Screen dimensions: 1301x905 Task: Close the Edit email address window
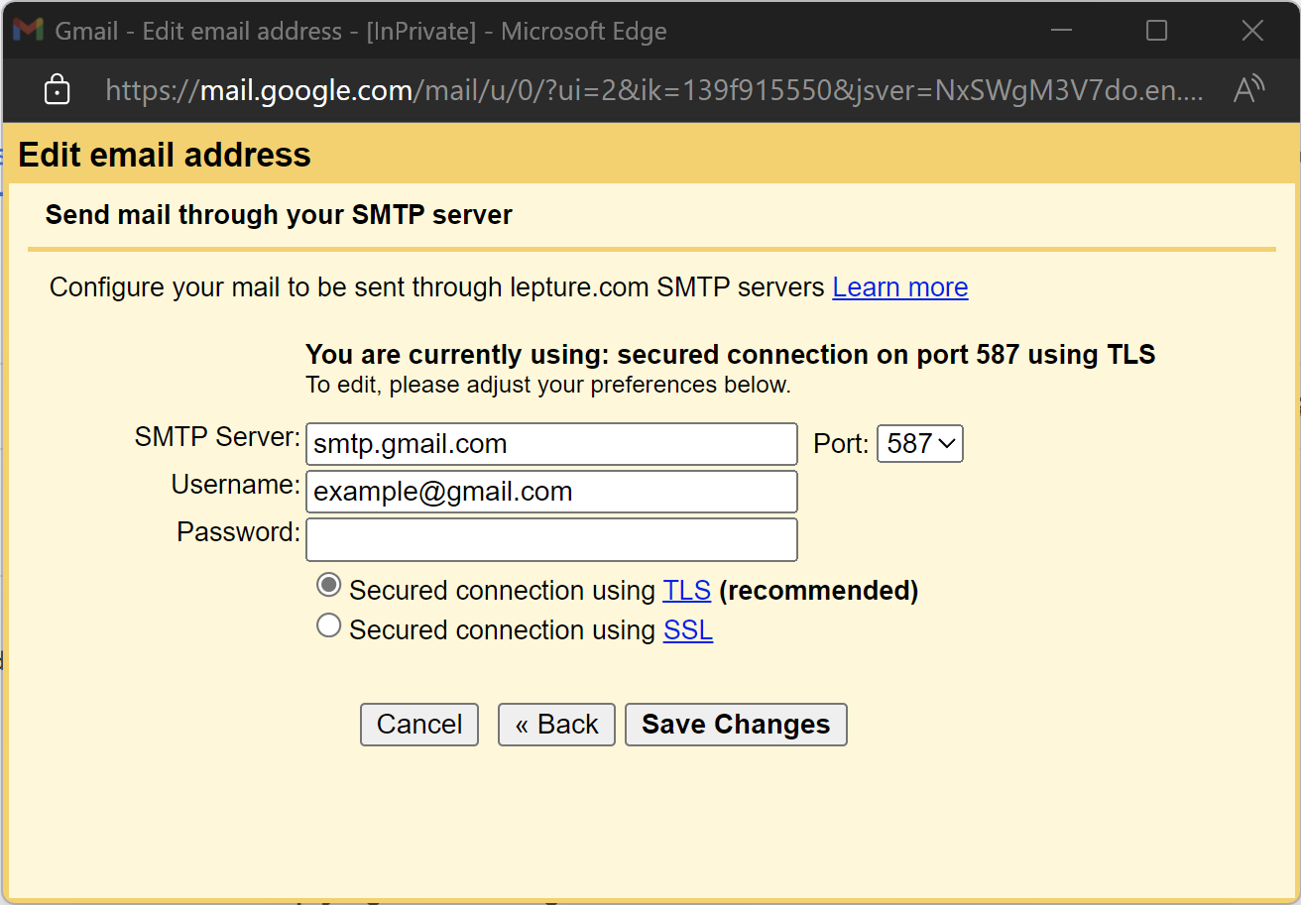[1252, 31]
